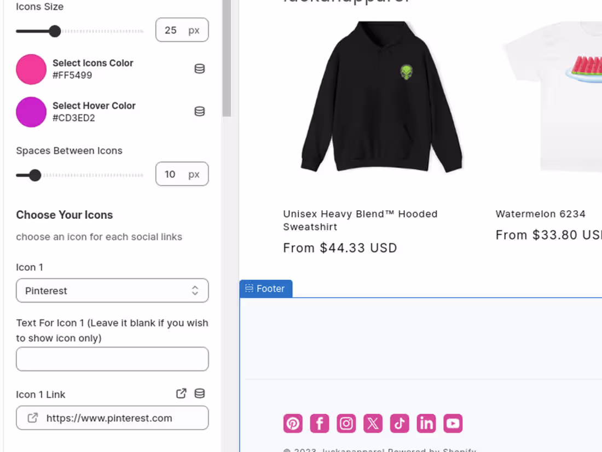Open dynamic source for Icon 1 Link
This screenshot has height=452, width=602.
(x=200, y=393)
